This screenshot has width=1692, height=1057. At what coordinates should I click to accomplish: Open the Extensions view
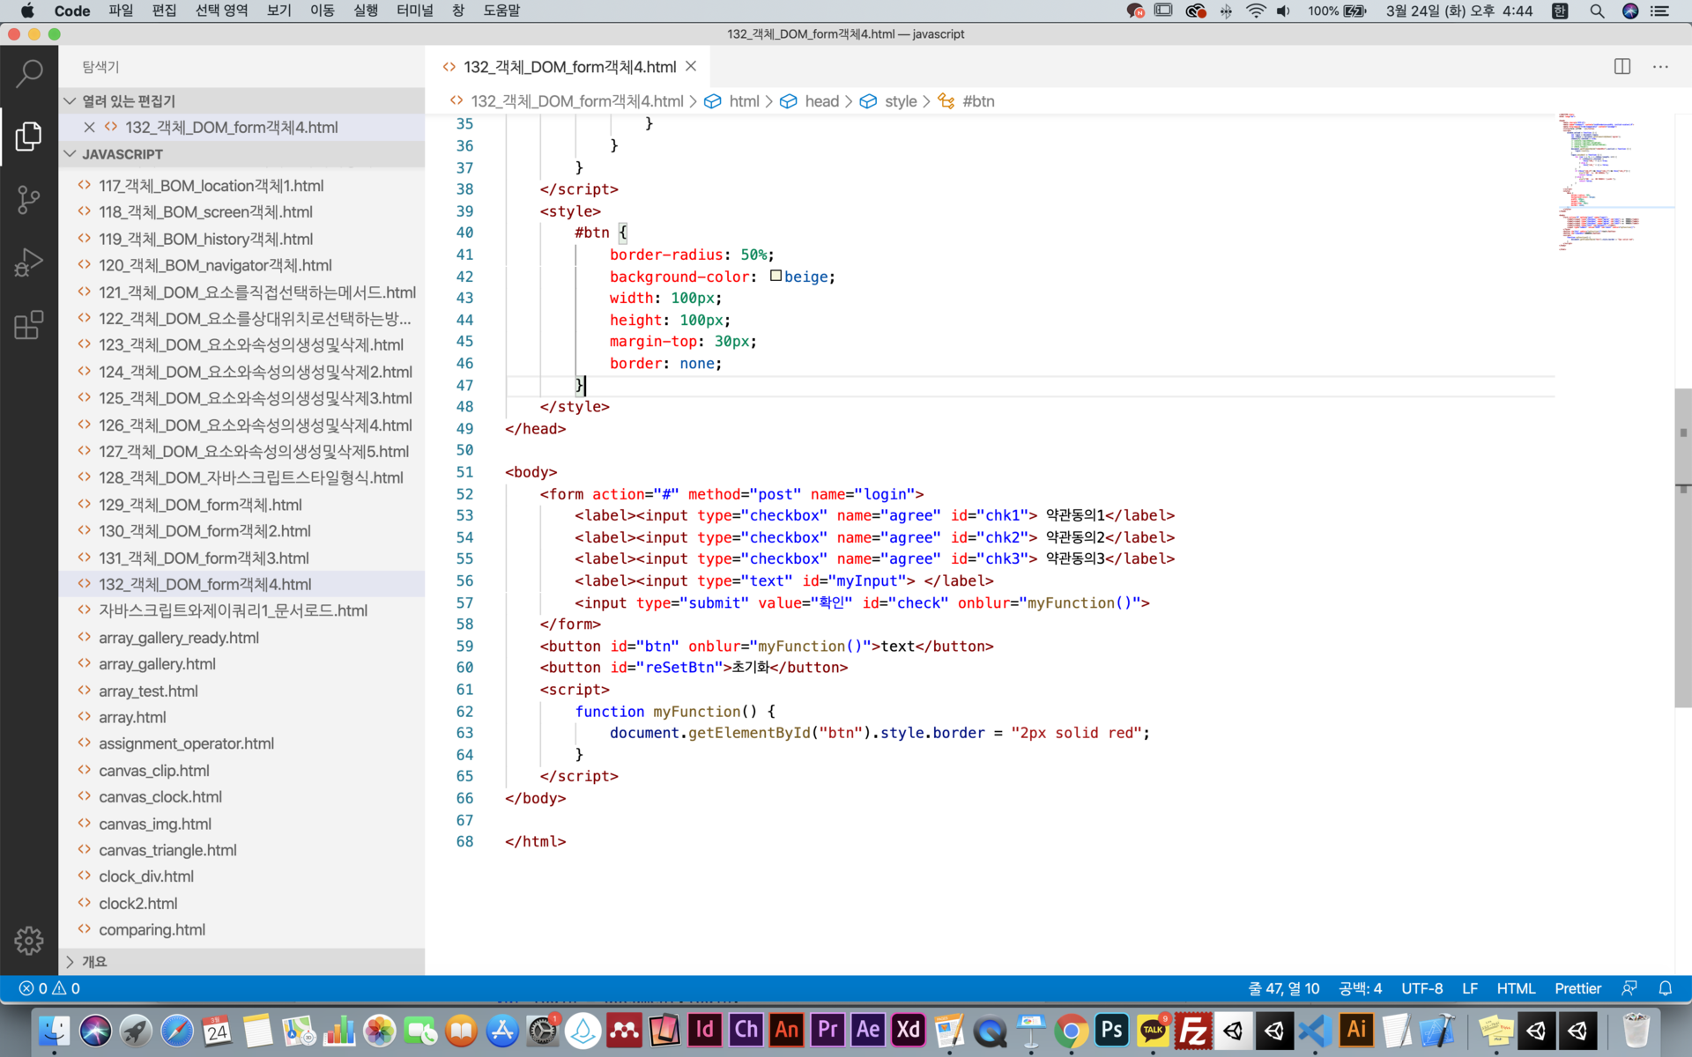click(x=29, y=325)
